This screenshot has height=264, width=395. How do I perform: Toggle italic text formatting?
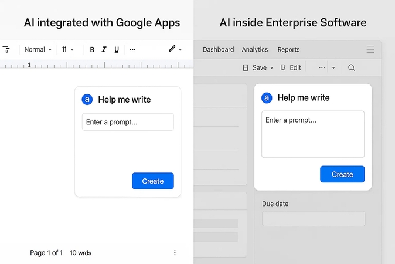pyautogui.click(x=104, y=50)
